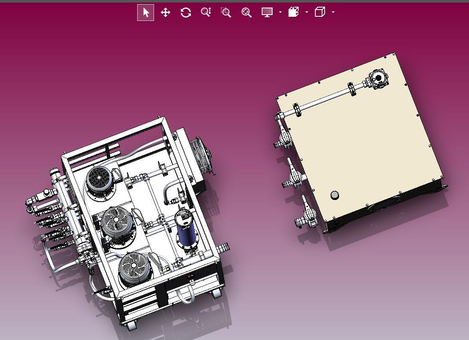Open the dropdown next to stacked-sheets icon
Image resolution: width=469 pixels, height=340 pixels.
pyautogui.click(x=306, y=12)
